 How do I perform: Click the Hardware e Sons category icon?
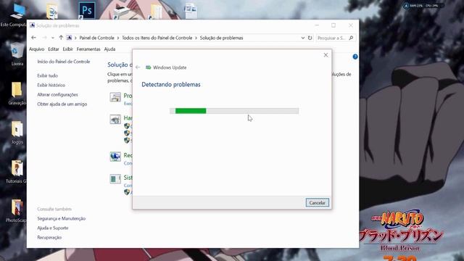click(x=115, y=119)
